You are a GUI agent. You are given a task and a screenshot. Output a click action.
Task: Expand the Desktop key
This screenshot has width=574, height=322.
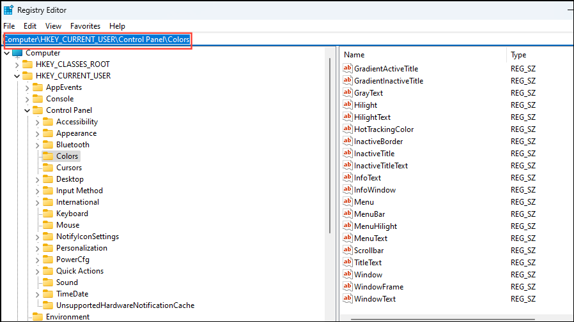point(37,180)
